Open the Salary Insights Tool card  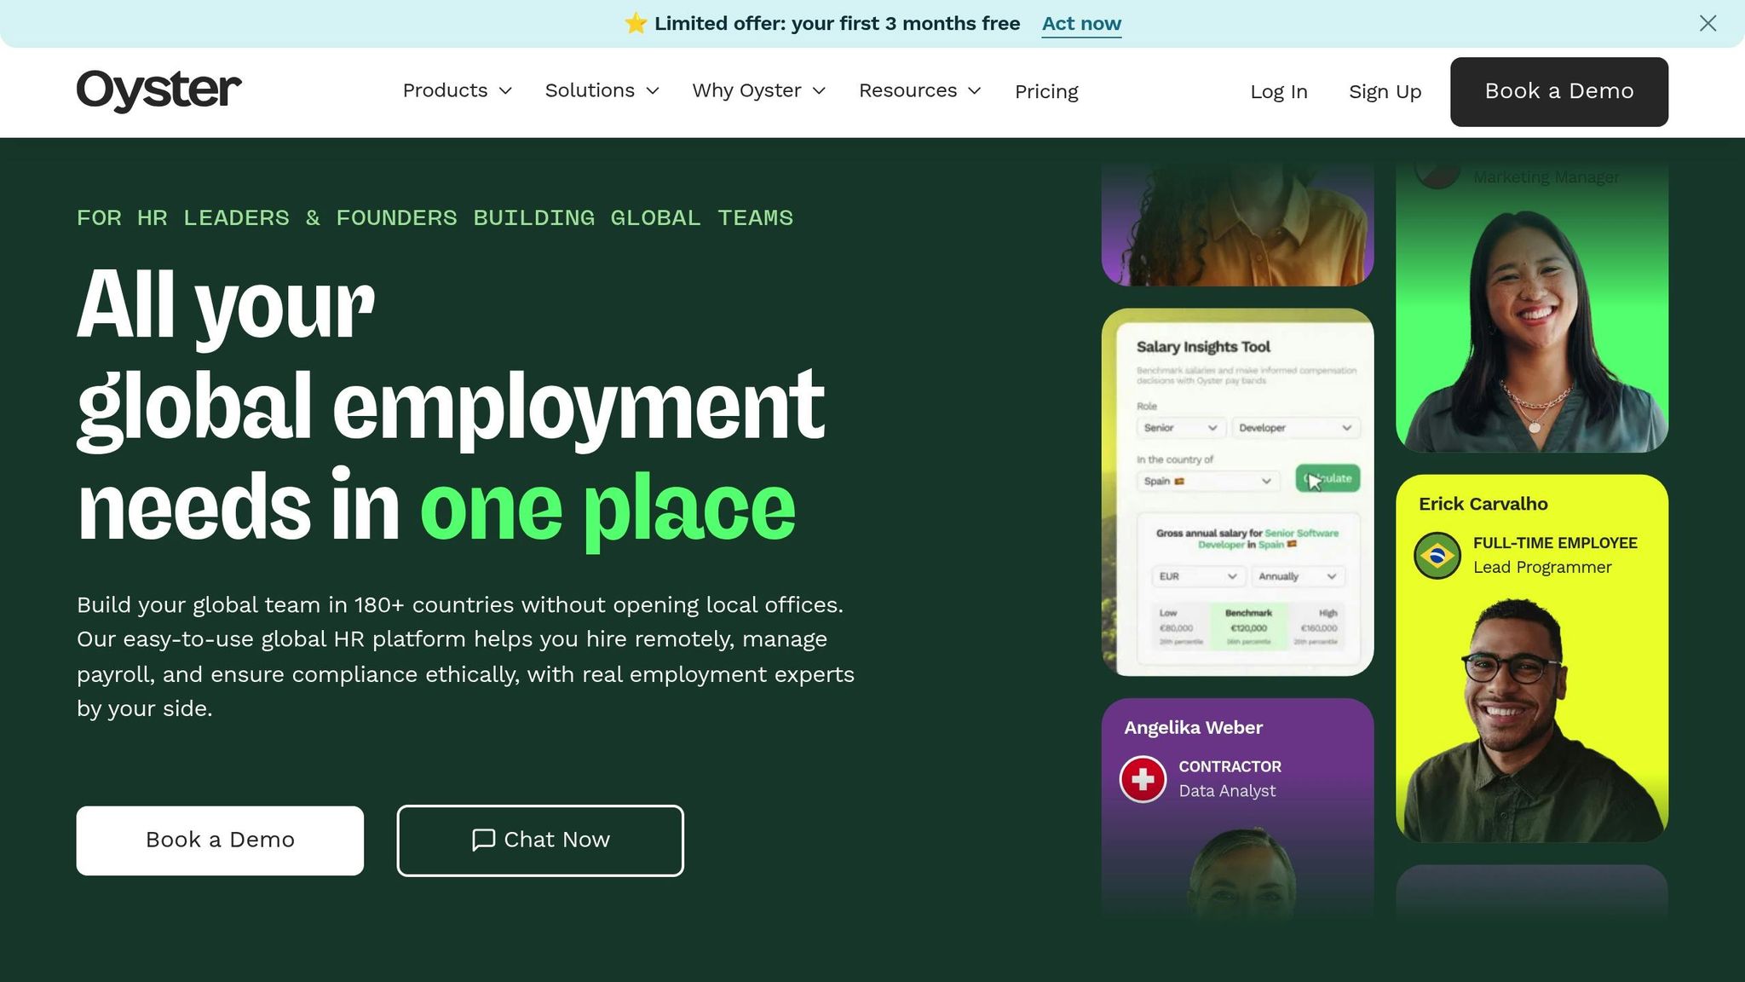1237,493
